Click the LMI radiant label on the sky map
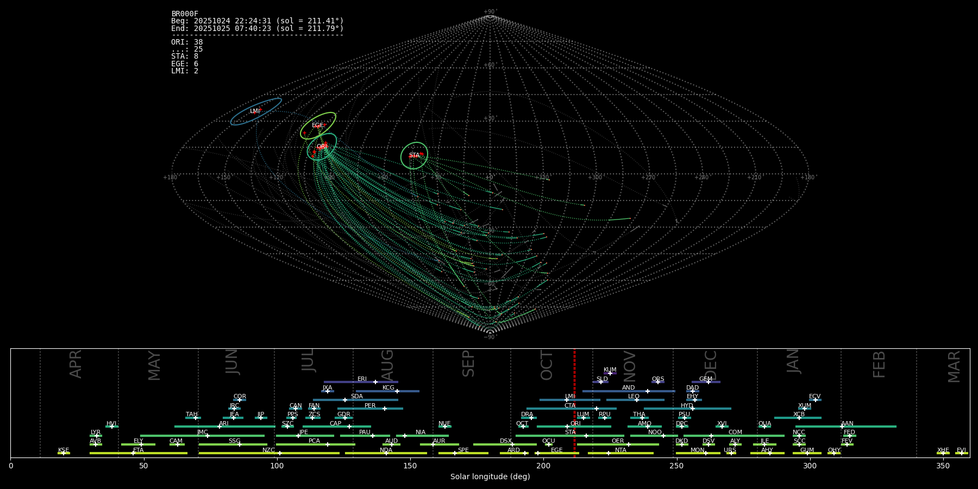The width and height of the screenshot is (978, 489). [x=255, y=111]
